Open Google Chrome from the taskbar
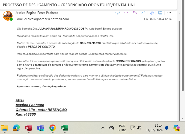Screen dimensions: 185x134 (53, 128)
